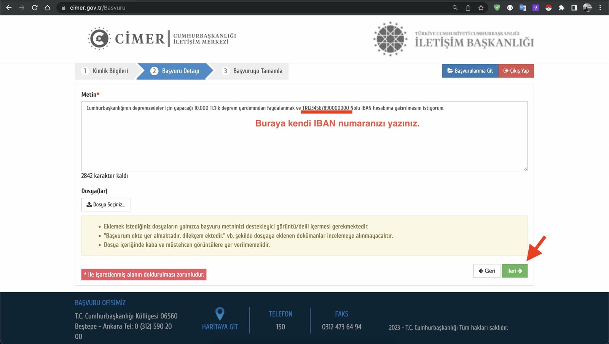The width and height of the screenshot is (609, 344).
Task: Click the Geri button
Action: point(486,271)
